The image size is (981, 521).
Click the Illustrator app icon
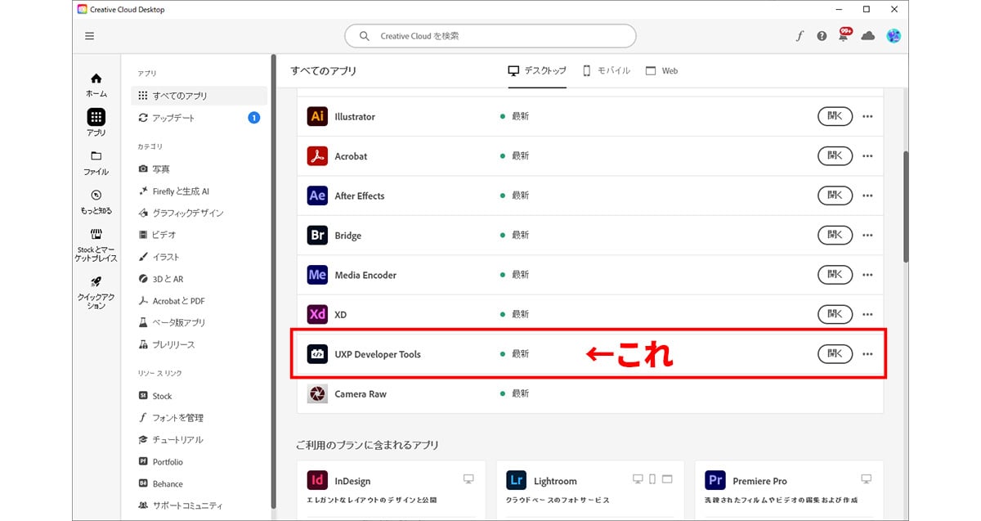317,116
